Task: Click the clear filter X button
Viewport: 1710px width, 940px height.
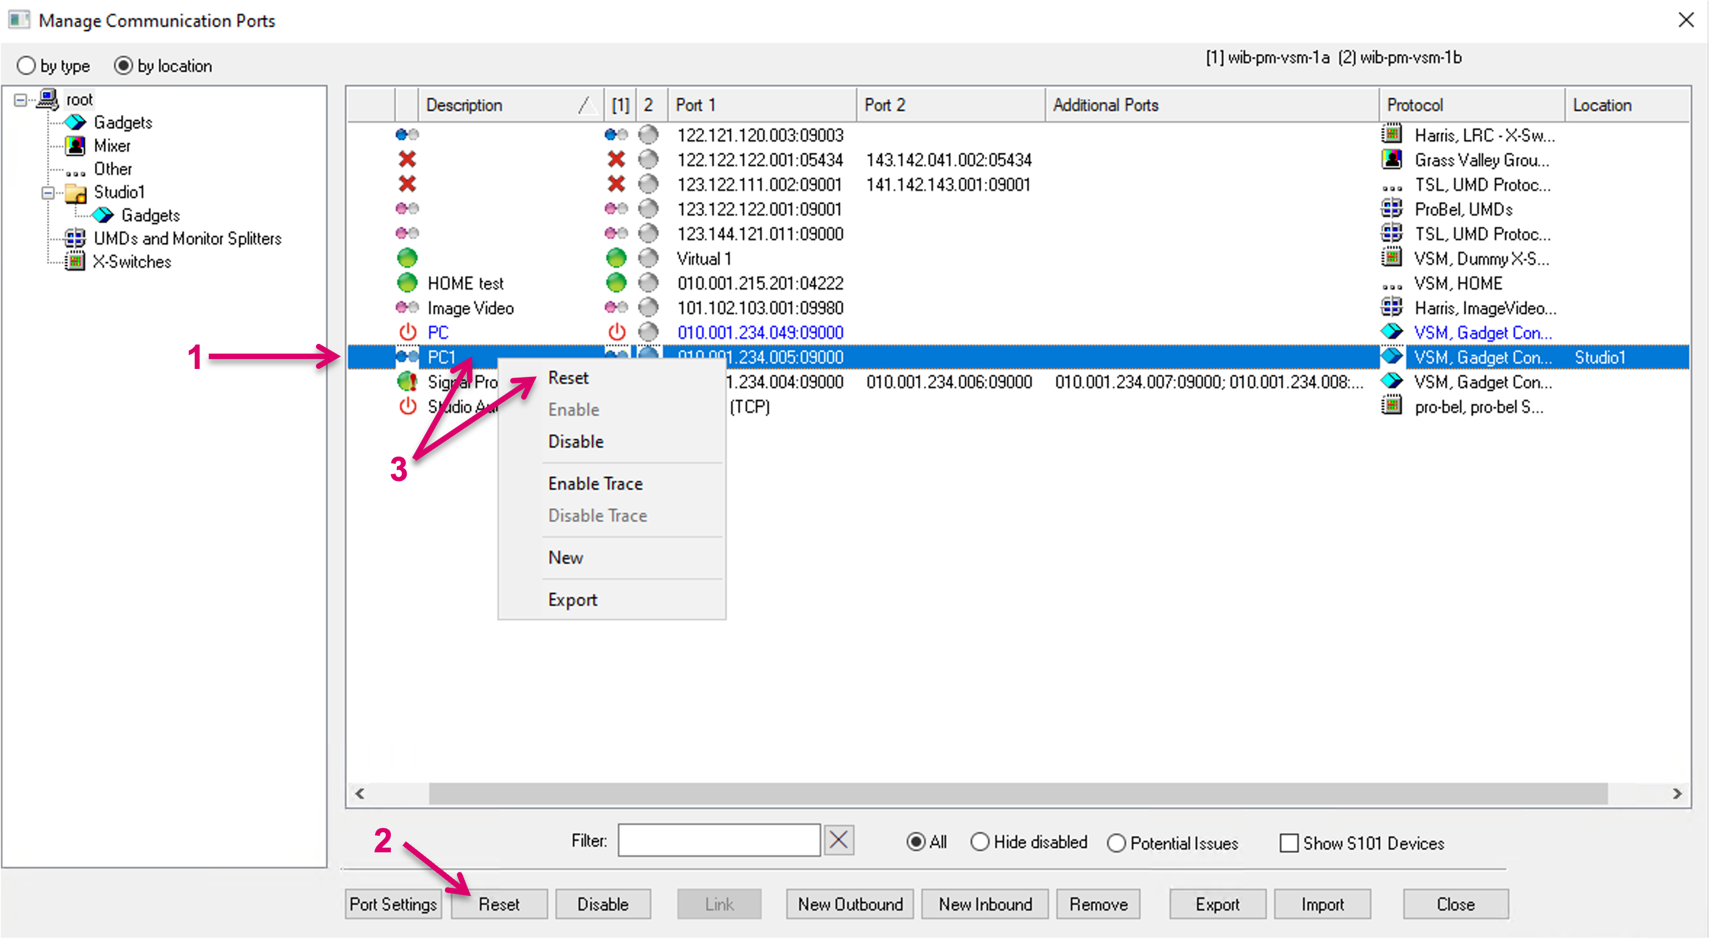Action: (x=838, y=840)
